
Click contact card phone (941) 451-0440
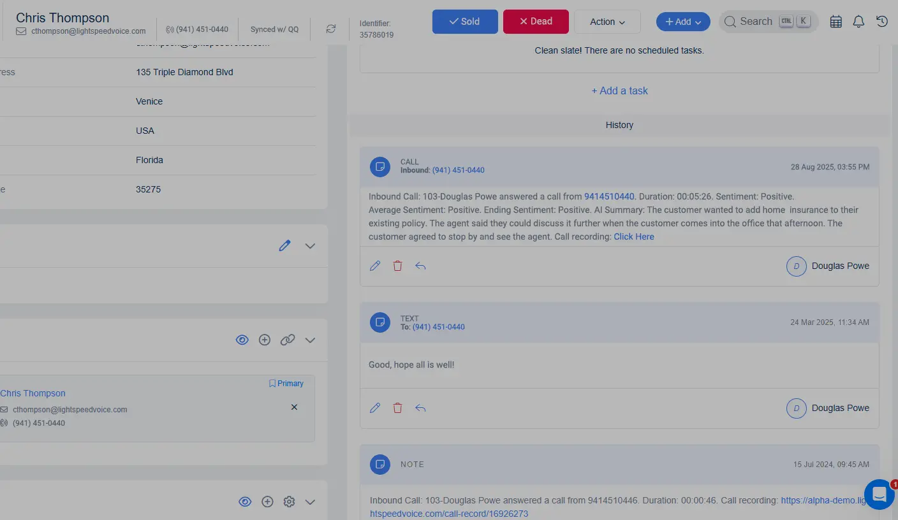click(38, 423)
